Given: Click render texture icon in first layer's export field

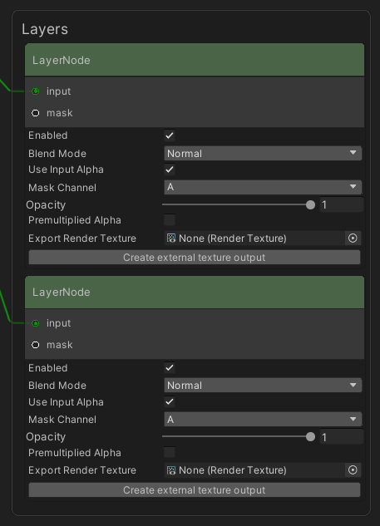Looking at the screenshot, I should coord(171,238).
